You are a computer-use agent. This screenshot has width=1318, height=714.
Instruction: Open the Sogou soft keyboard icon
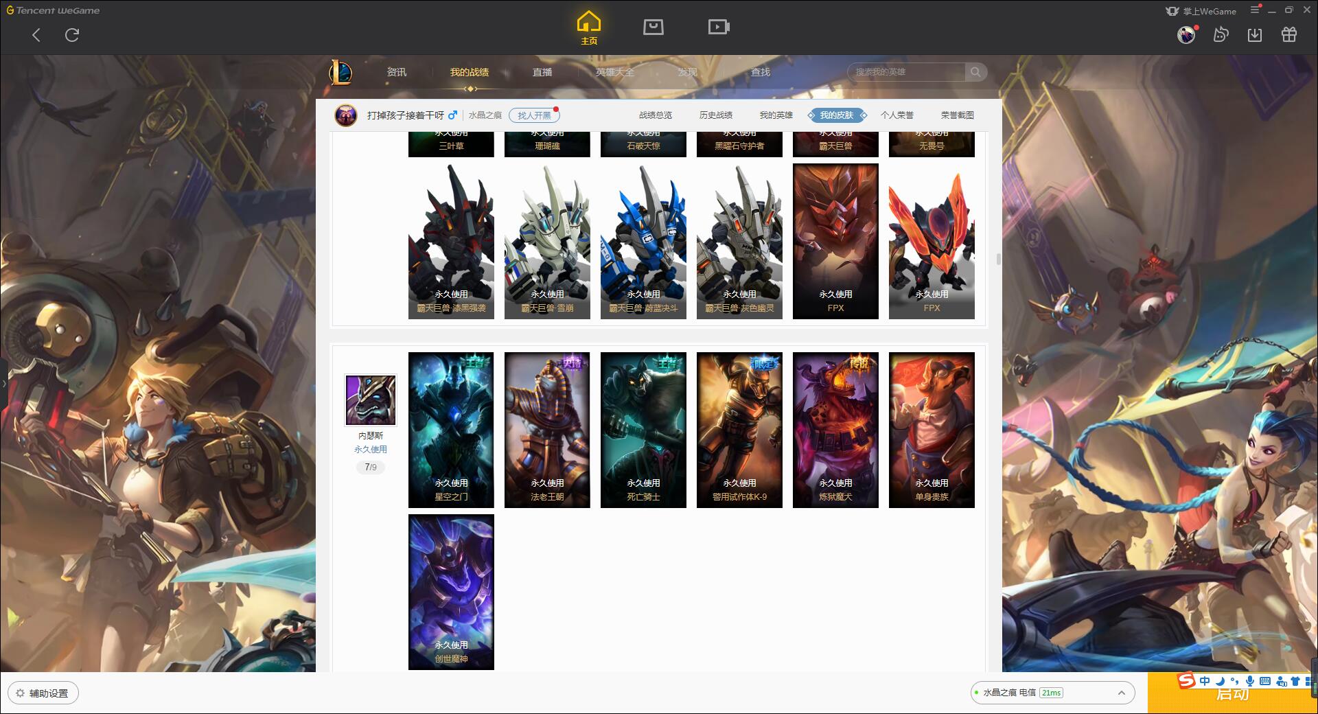(x=1265, y=681)
